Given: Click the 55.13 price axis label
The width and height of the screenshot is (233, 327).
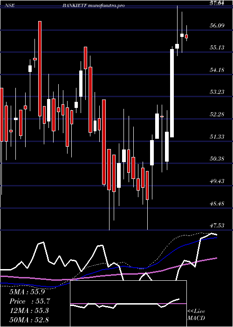Looking at the screenshot, I should [217, 48].
